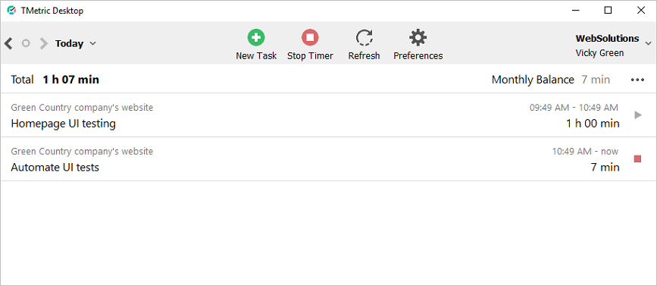
Task: Click the Monthly Balance 7 min label
Action: pyautogui.click(x=551, y=80)
